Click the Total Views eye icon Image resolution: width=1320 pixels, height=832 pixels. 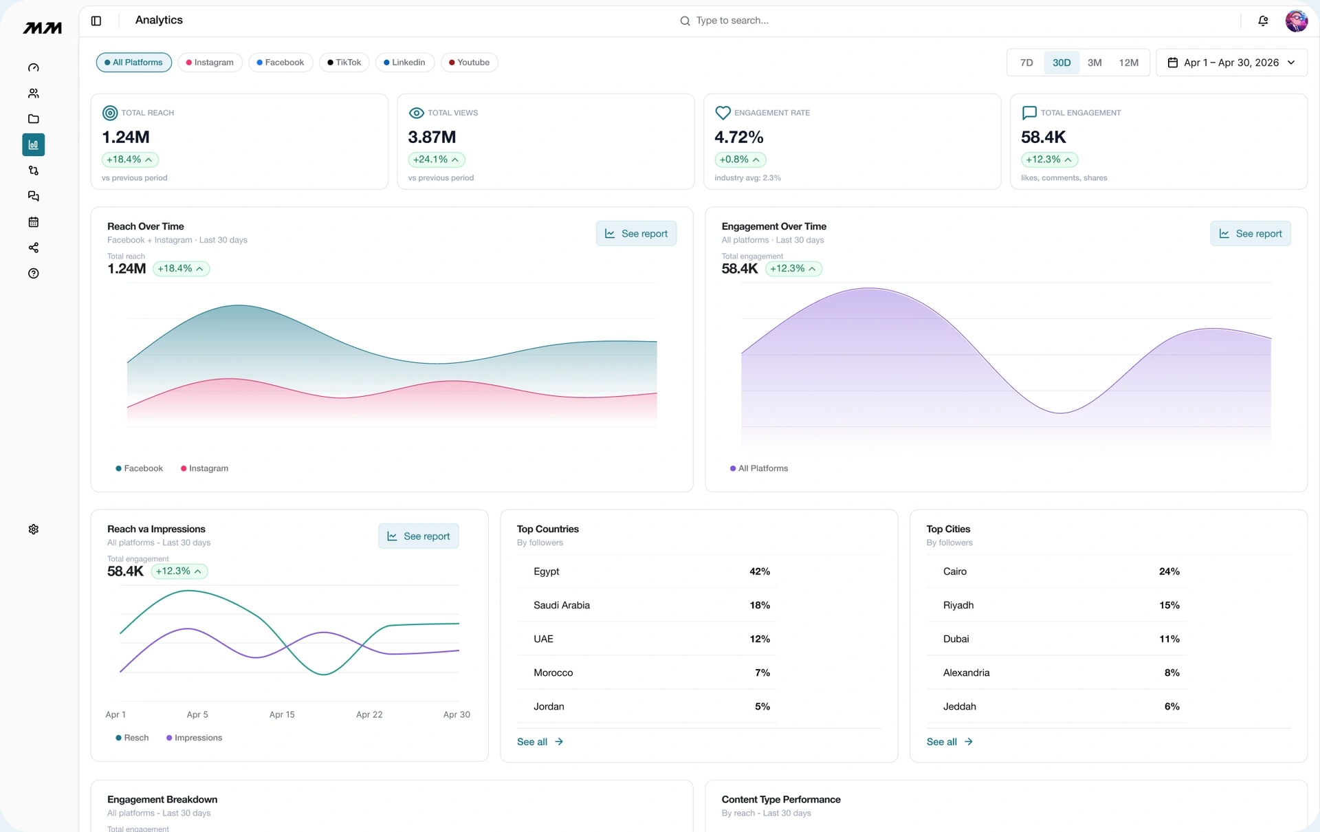coord(416,113)
